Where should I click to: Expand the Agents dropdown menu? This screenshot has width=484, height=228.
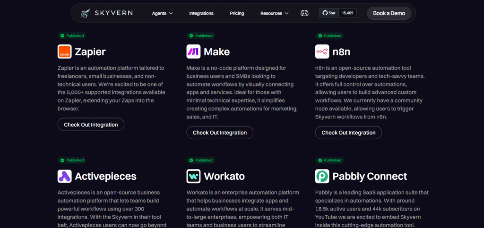click(x=162, y=13)
